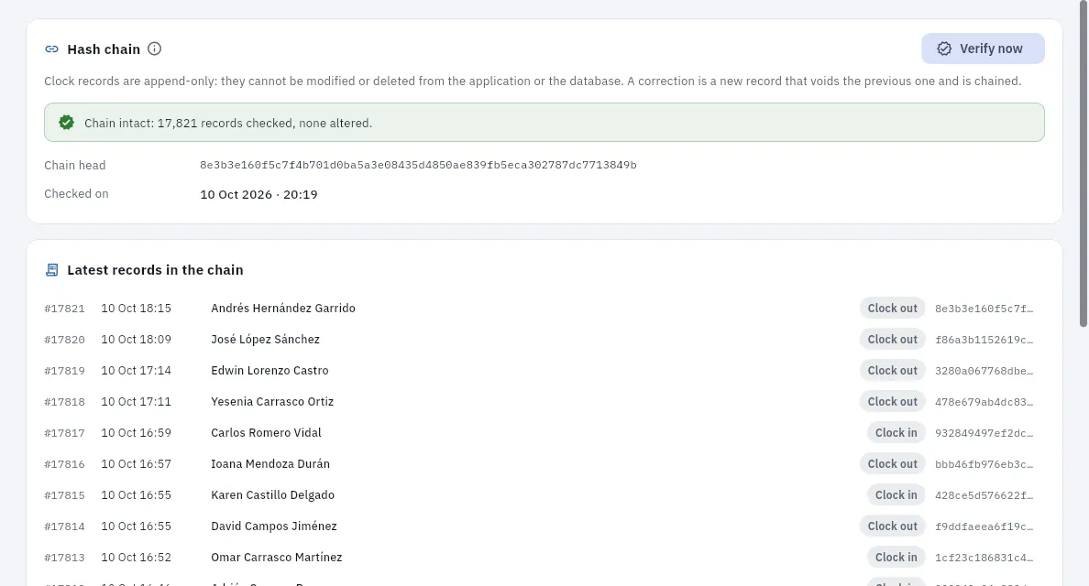Click the timestamp 10 Oct 16:57
This screenshot has height=586, width=1089.
(x=136, y=464)
